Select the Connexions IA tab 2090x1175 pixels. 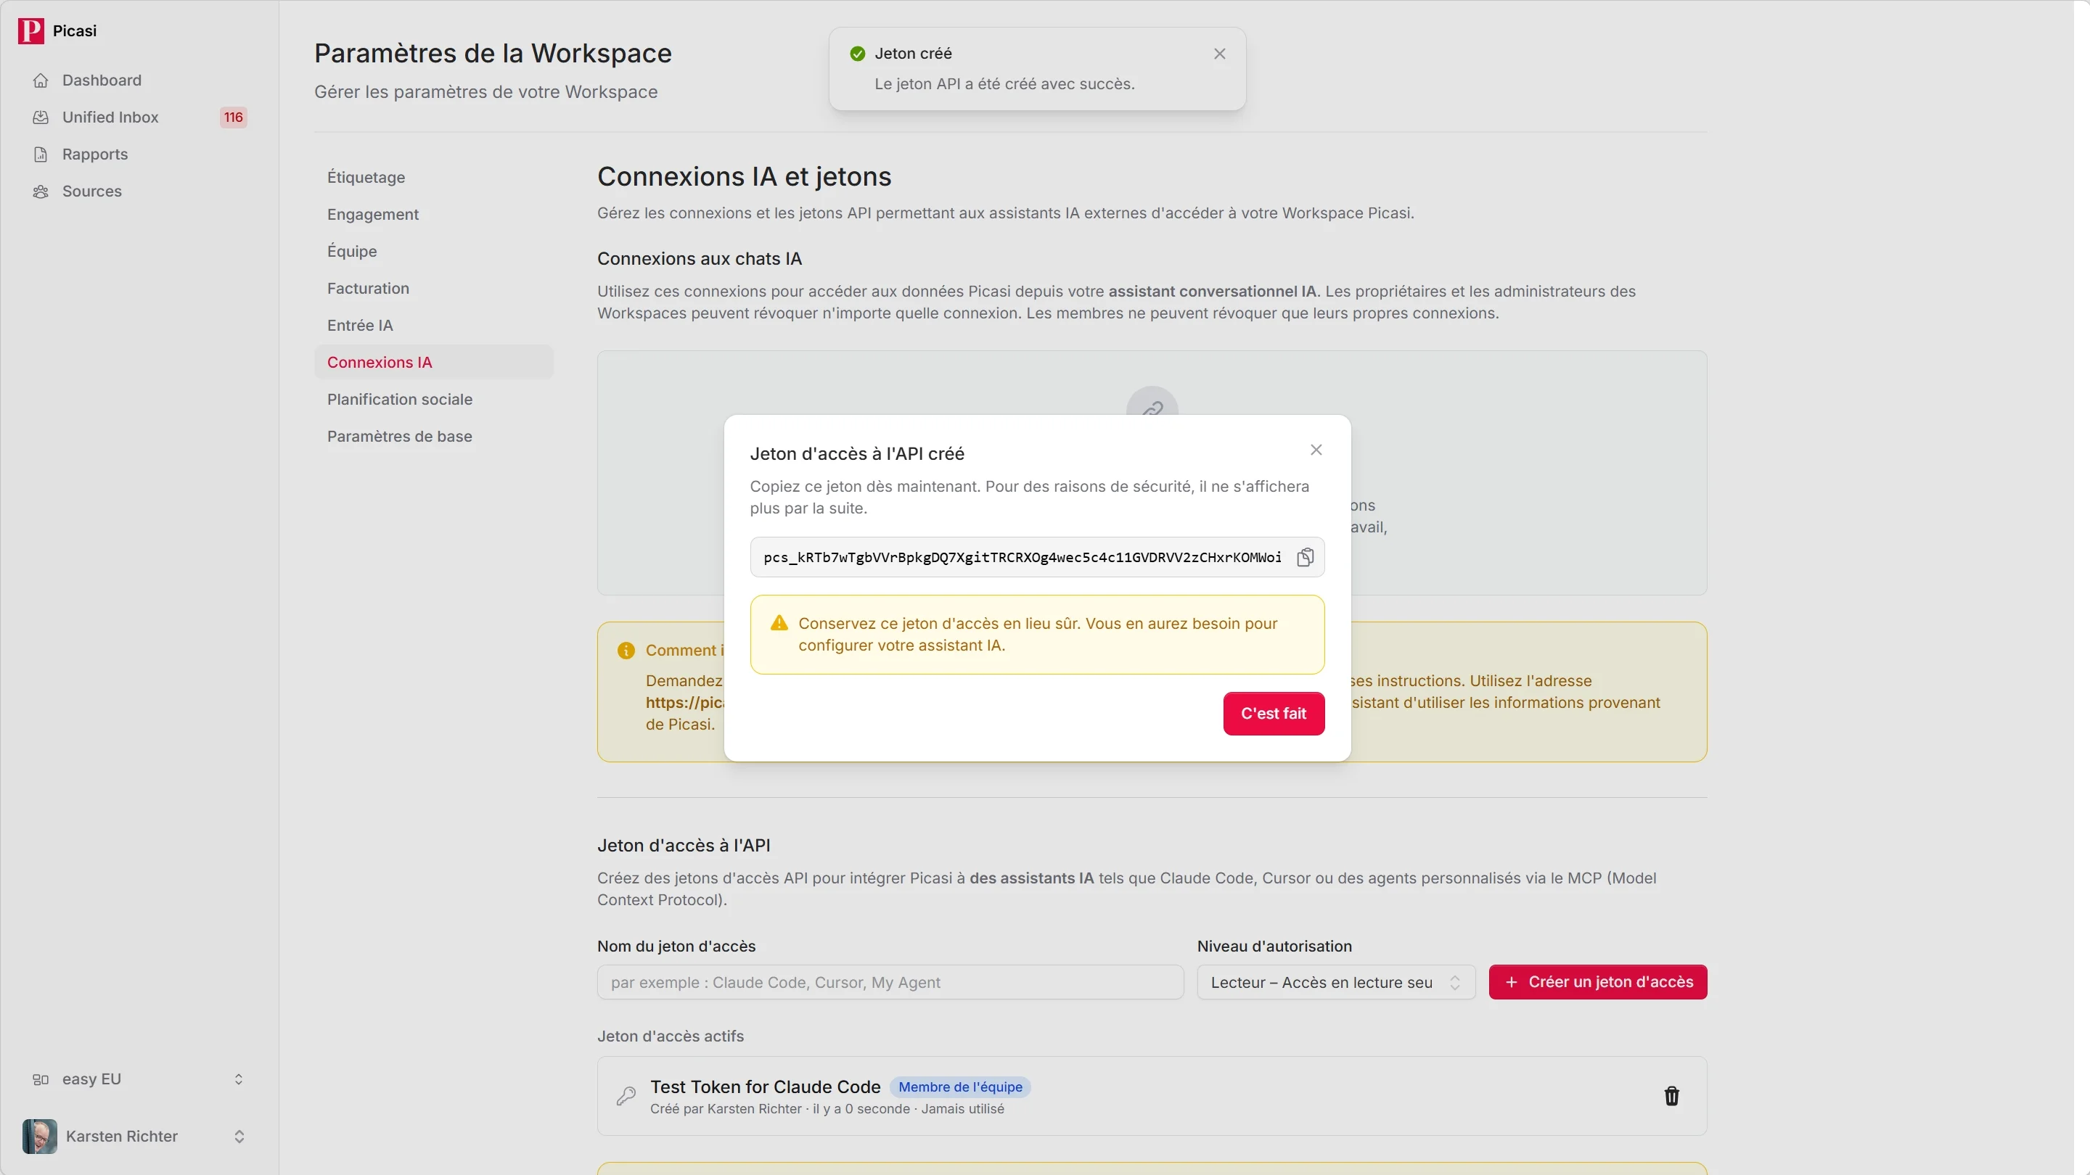(x=433, y=363)
